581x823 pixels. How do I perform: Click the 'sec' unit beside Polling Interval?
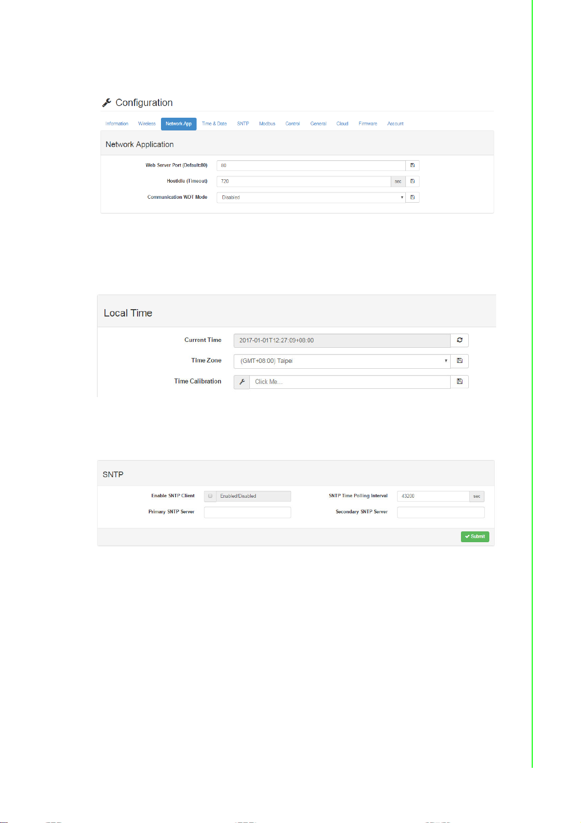(477, 496)
